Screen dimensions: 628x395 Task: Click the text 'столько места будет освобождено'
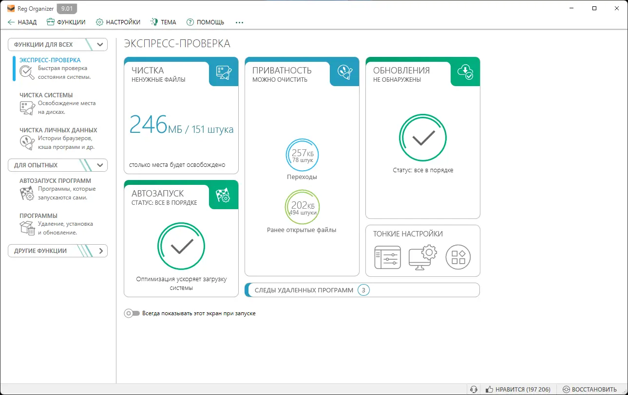pyautogui.click(x=177, y=164)
